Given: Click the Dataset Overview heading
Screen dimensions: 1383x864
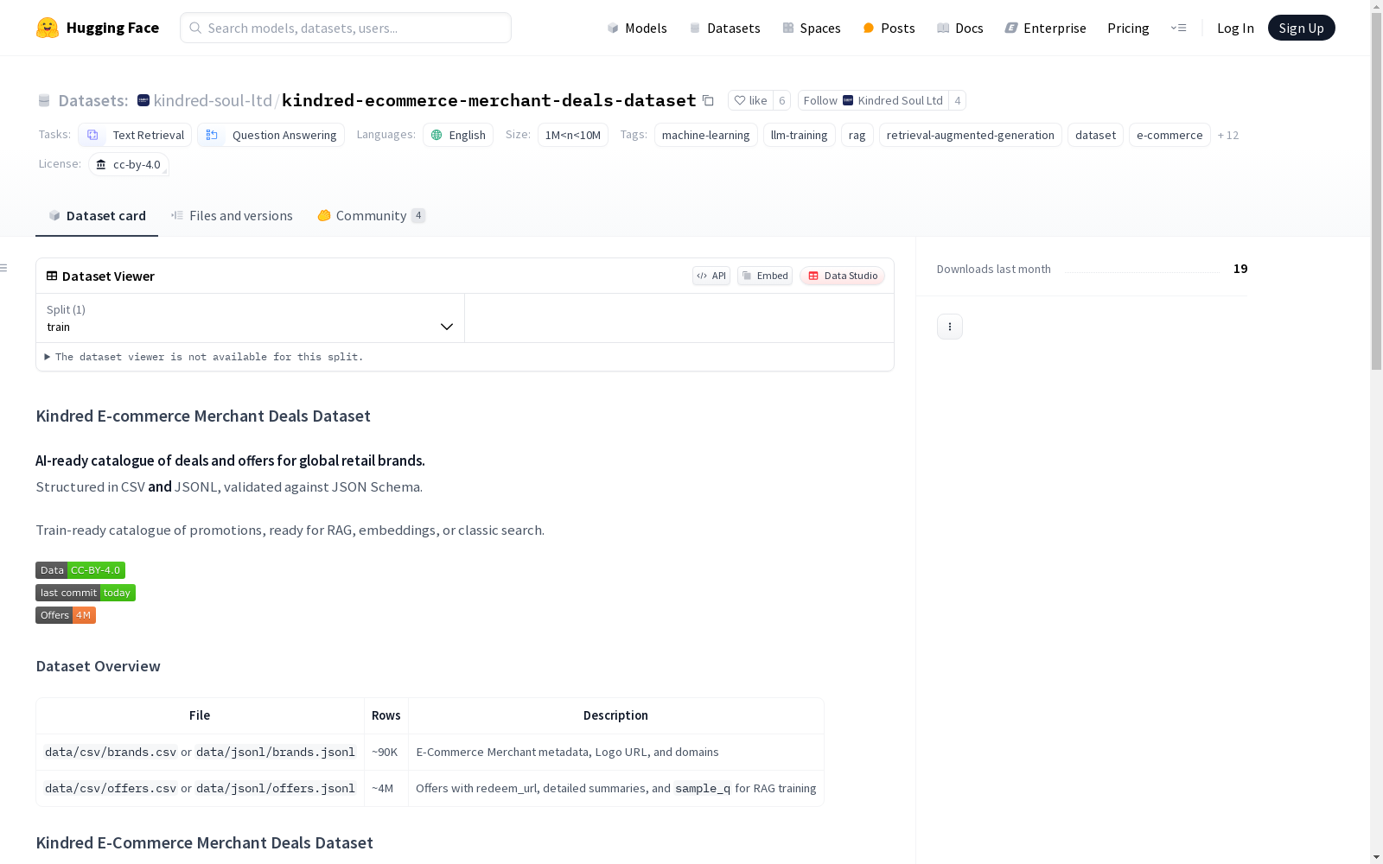Looking at the screenshot, I should click(x=98, y=666).
